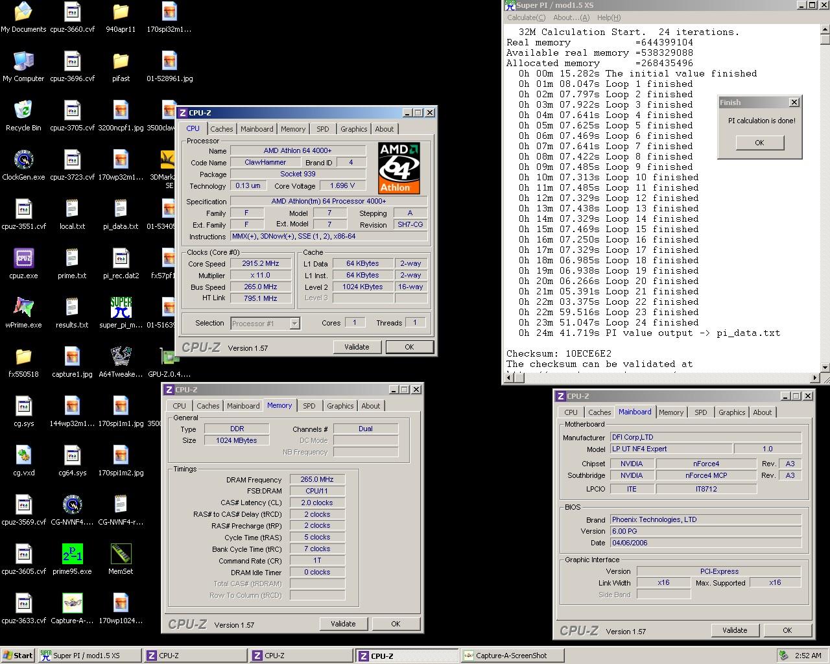Select Graphics tab in memory CPU-Z window

click(340, 406)
